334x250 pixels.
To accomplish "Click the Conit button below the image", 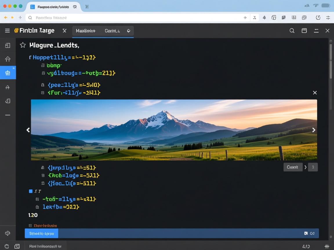I will tap(293, 167).
